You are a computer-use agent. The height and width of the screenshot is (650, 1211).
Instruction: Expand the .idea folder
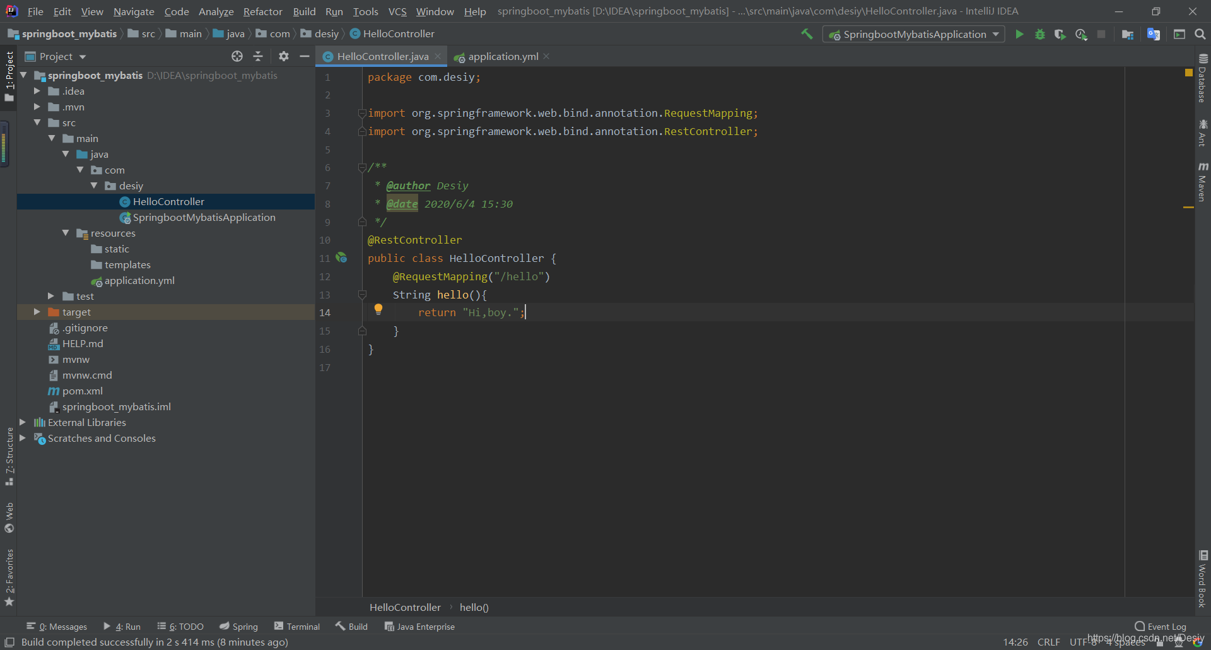[x=37, y=91]
